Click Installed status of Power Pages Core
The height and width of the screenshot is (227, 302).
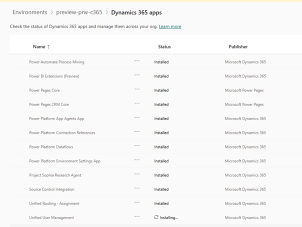click(161, 90)
